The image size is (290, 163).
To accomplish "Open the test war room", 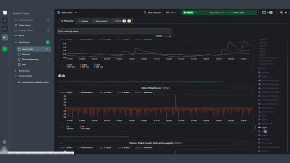I will [24, 64].
